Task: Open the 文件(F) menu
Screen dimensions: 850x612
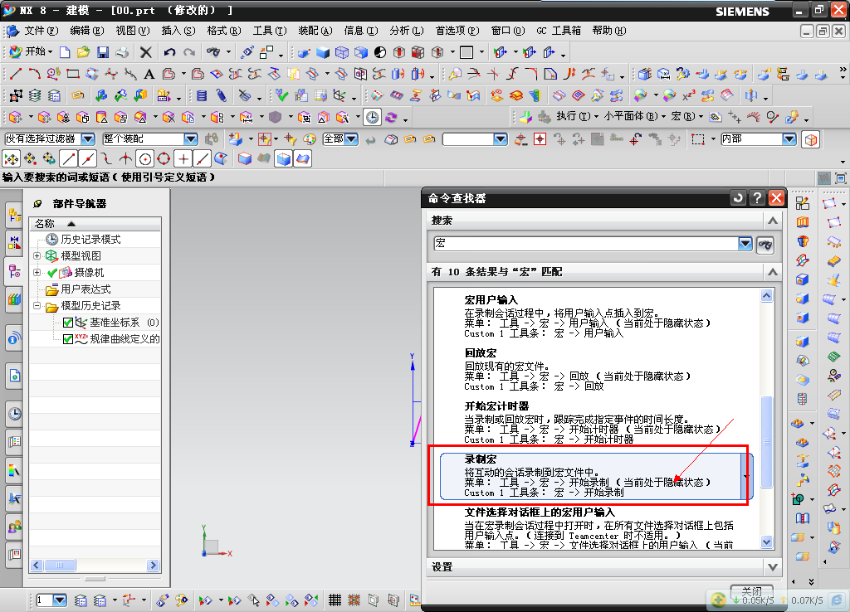Action: point(42,31)
